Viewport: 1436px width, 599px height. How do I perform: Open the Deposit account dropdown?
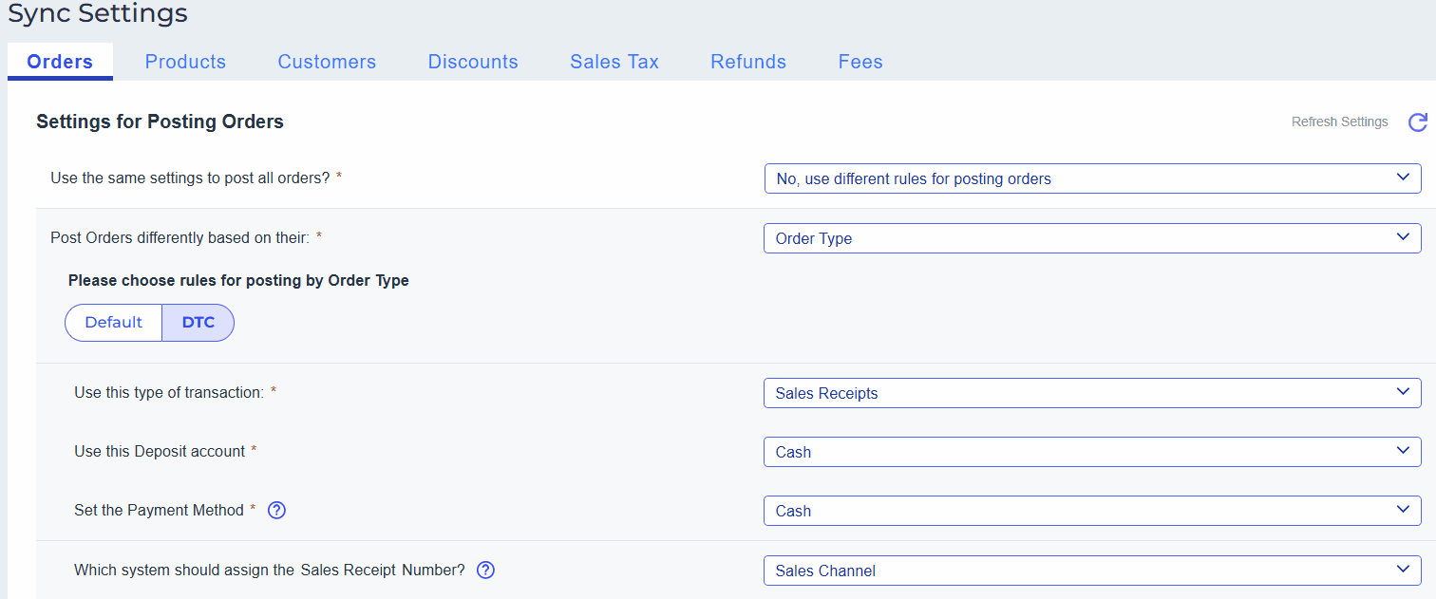pyautogui.click(x=1092, y=452)
